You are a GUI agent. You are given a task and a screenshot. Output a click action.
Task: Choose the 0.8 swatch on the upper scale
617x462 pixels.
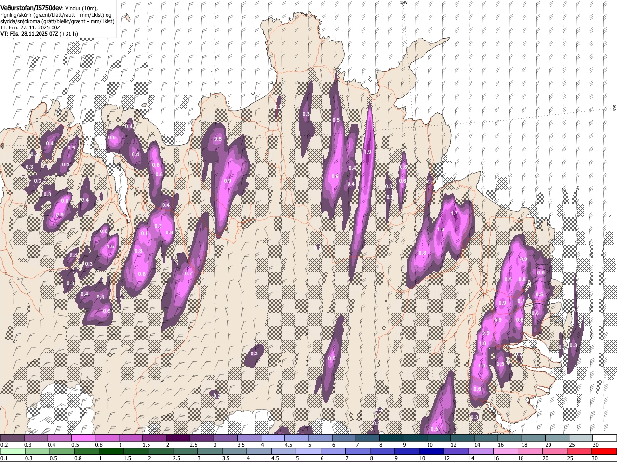point(107,437)
